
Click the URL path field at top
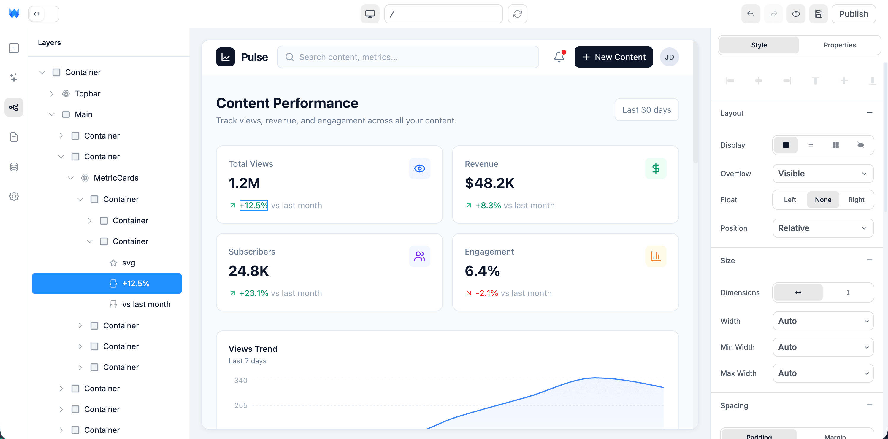click(443, 14)
